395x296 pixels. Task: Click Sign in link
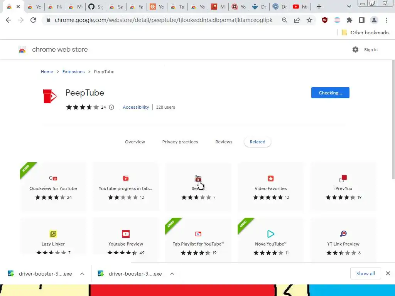pos(371,50)
